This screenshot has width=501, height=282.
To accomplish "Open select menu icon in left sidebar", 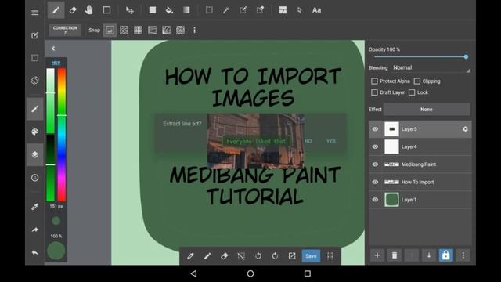I will 34,58.
